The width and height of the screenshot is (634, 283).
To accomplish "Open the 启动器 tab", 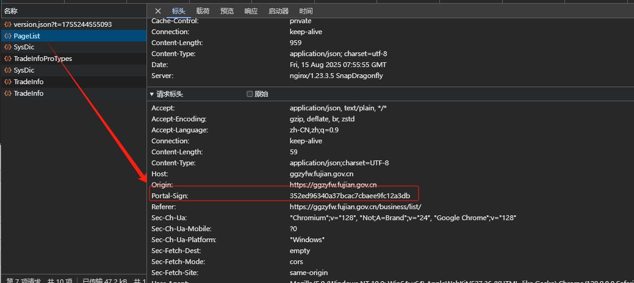I will pos(279,11).
